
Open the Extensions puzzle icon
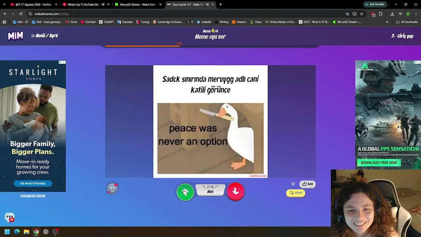(x=381, y=14)
